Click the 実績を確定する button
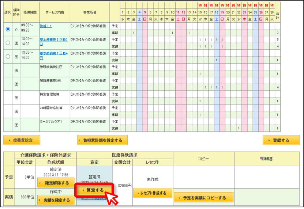The height and width of the screenshot is (209, 304). pos(56,200)
